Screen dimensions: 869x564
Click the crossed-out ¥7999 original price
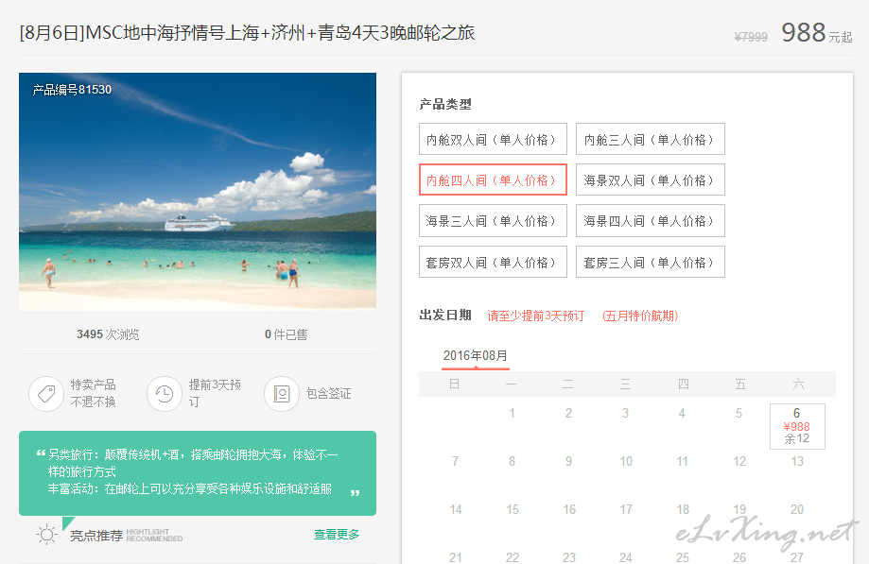point(751,37)
